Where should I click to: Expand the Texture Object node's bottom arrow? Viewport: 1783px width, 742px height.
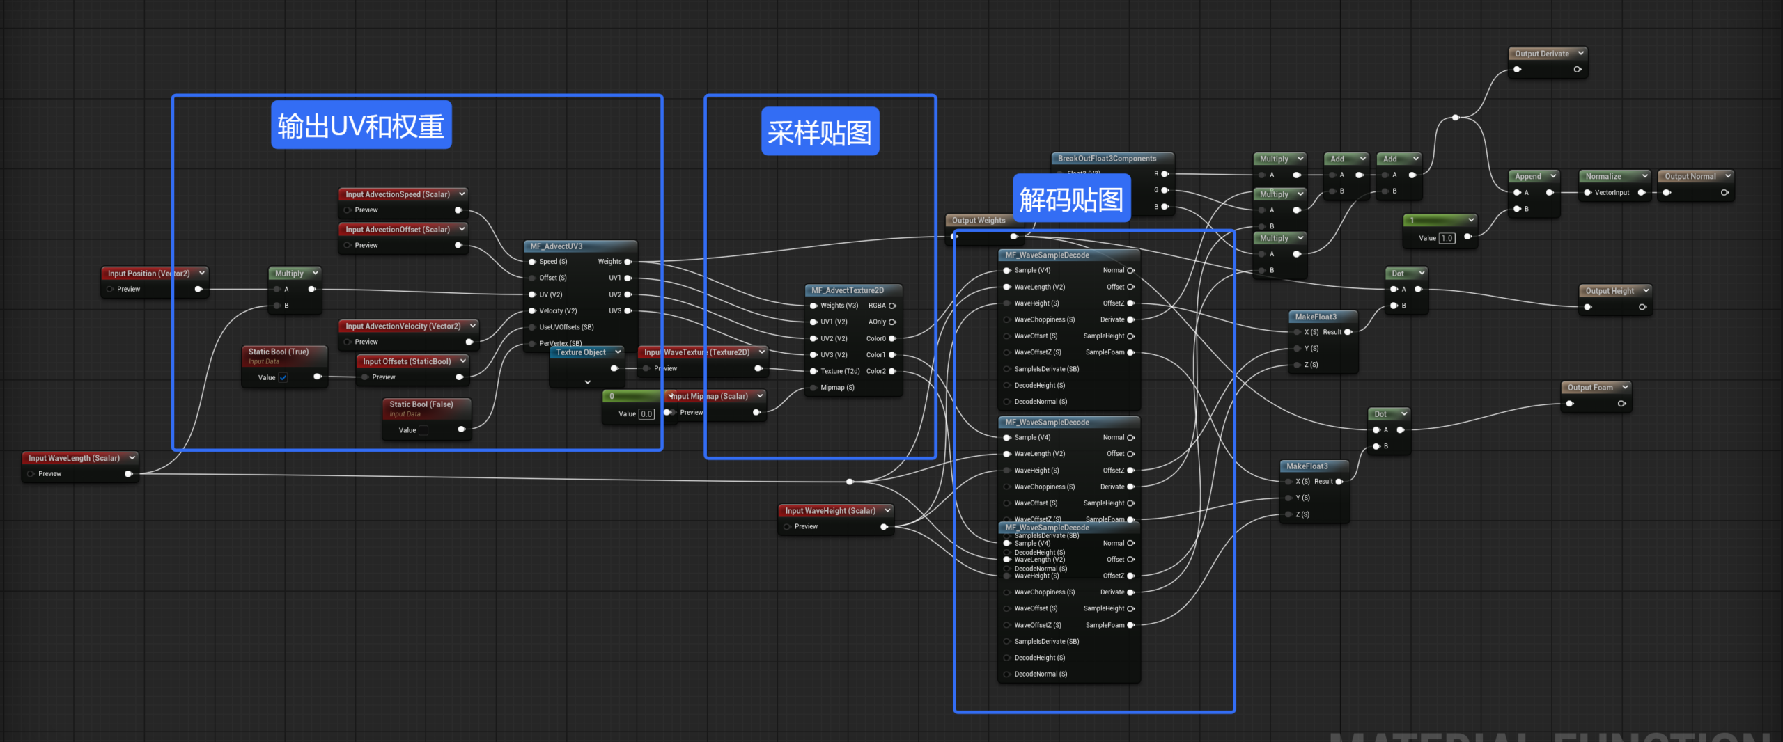pos(587,382)
